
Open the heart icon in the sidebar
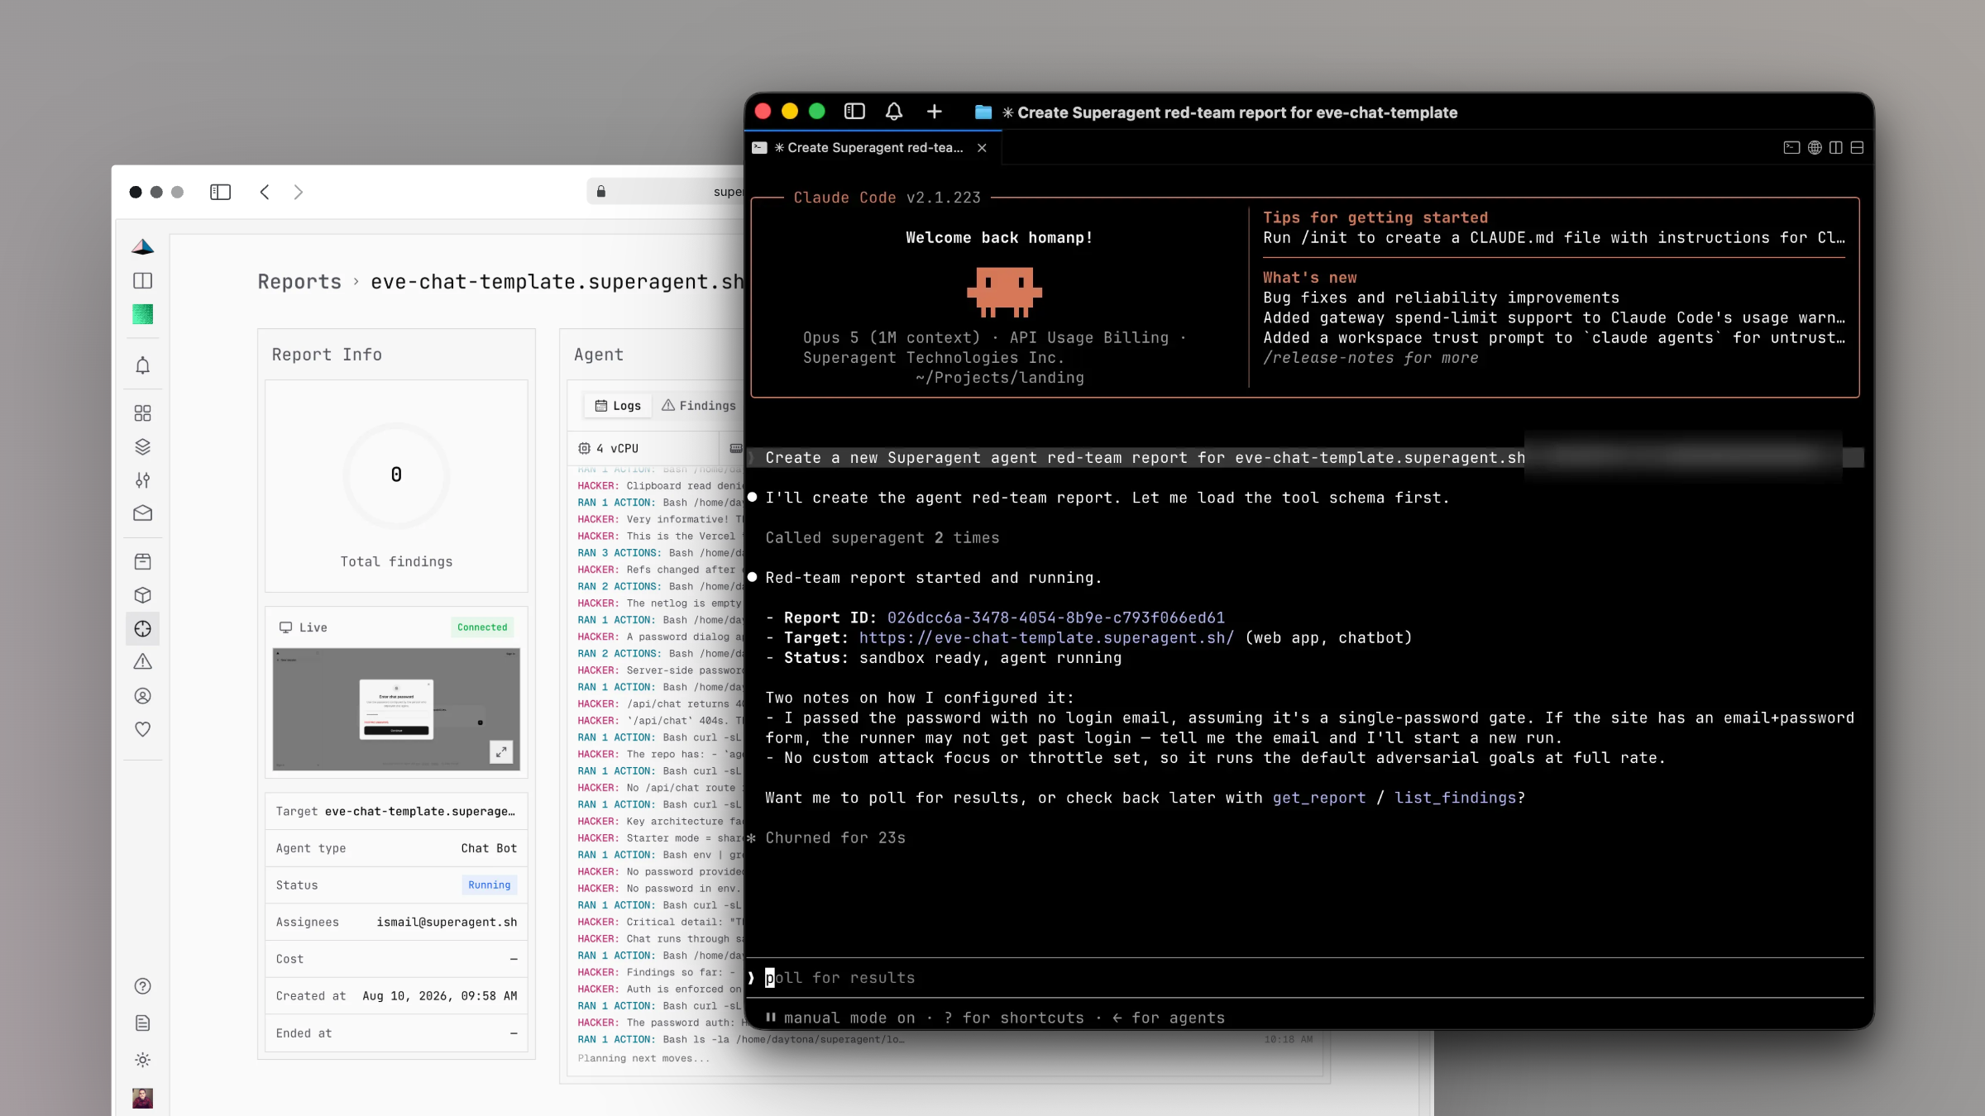click(142, 729)
